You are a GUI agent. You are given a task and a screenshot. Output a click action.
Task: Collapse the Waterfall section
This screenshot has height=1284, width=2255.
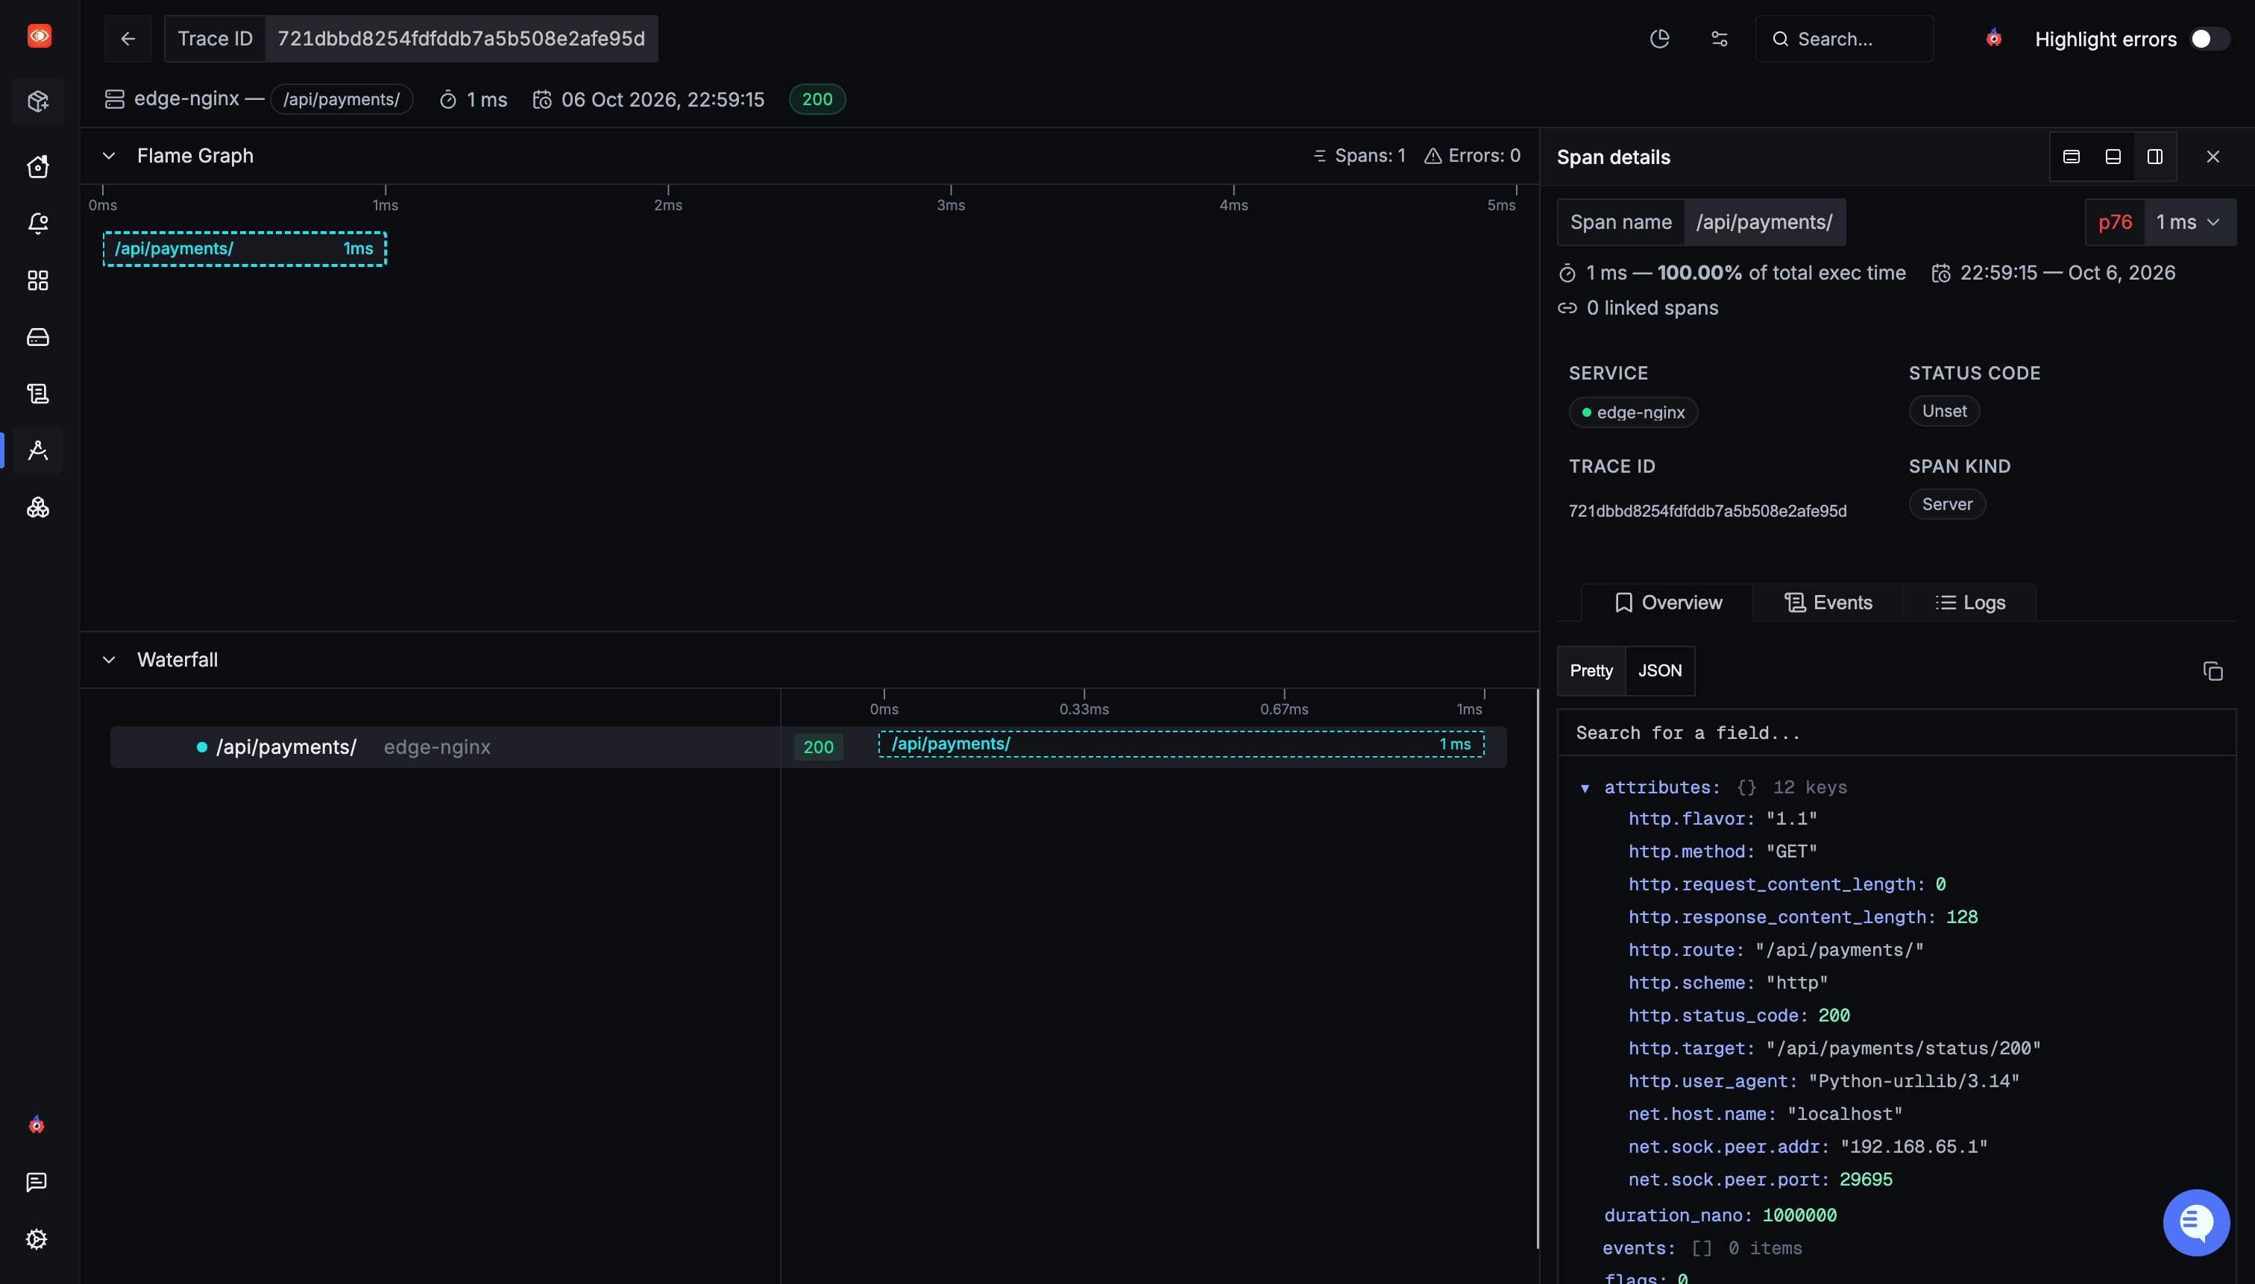point(108,660)
